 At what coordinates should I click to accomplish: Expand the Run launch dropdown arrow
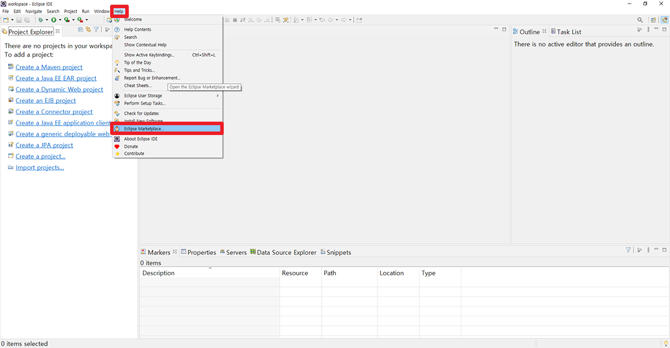(x=60, y=20)
